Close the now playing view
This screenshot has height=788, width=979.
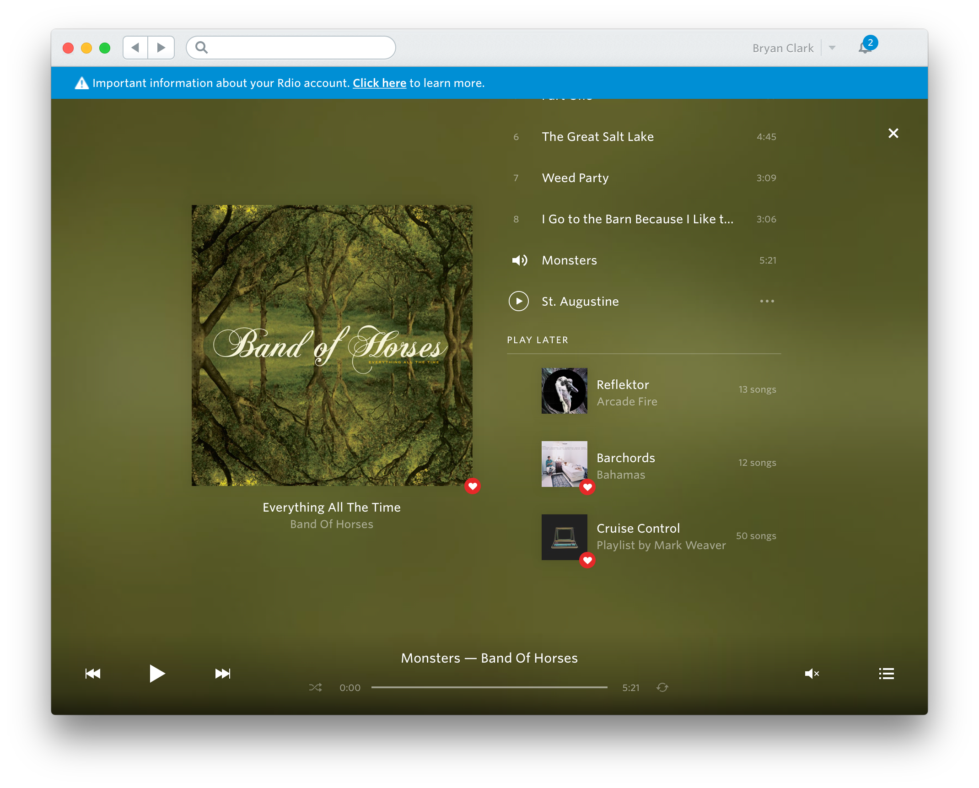pos(893,133)
